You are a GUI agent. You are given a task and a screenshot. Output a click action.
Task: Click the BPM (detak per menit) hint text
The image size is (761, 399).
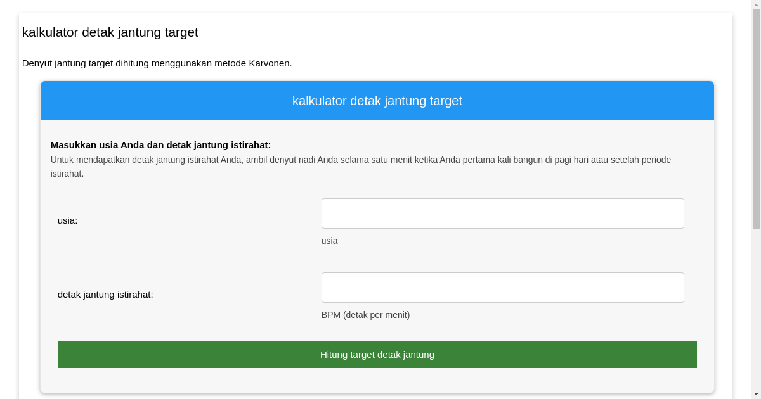(x=365, y=315)
